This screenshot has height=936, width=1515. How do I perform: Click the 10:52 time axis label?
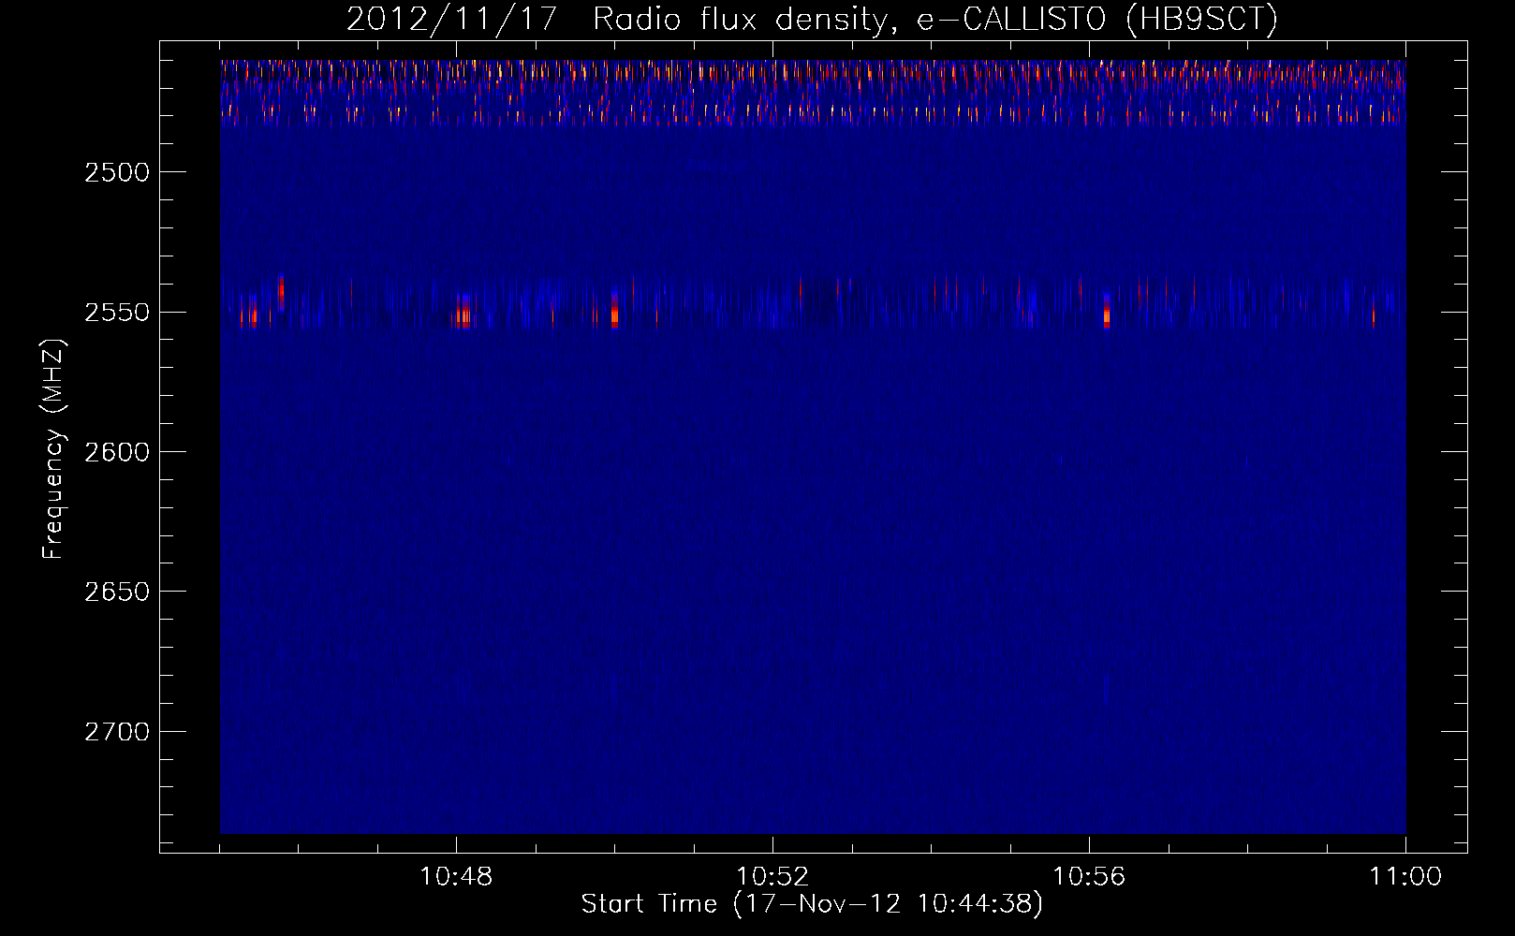(x=772, y=877)
